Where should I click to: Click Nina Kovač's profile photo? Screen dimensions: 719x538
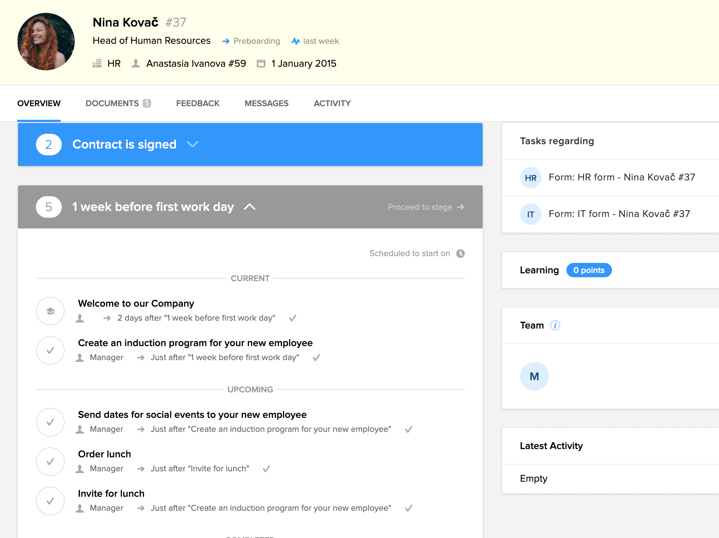46,41
